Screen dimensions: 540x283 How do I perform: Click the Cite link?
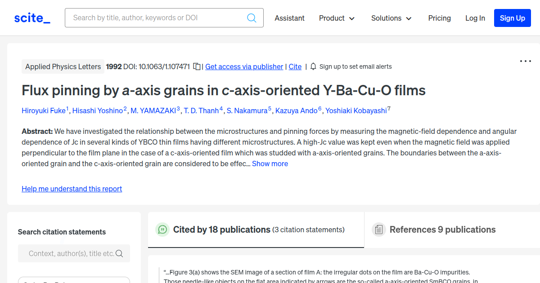[x=295, y=66]
